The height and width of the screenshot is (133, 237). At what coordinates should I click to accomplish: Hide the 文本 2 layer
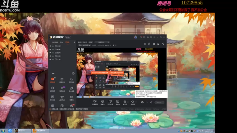click(50, 59)
